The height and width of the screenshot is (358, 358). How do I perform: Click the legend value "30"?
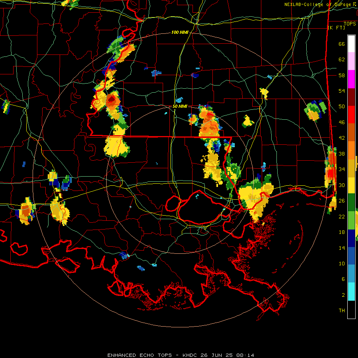342,185
